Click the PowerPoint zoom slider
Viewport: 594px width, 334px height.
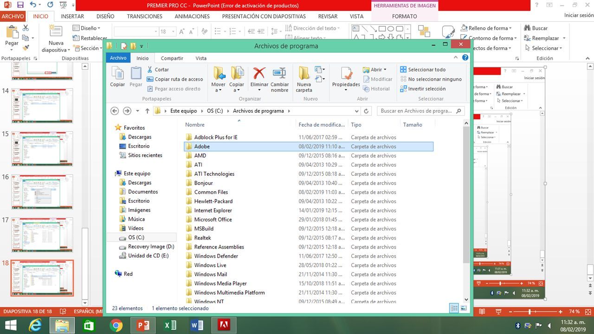[x=529, y=312]
